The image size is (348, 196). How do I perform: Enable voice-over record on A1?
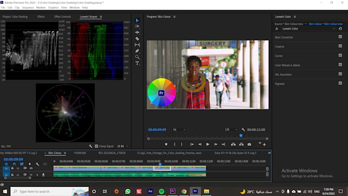43,175
